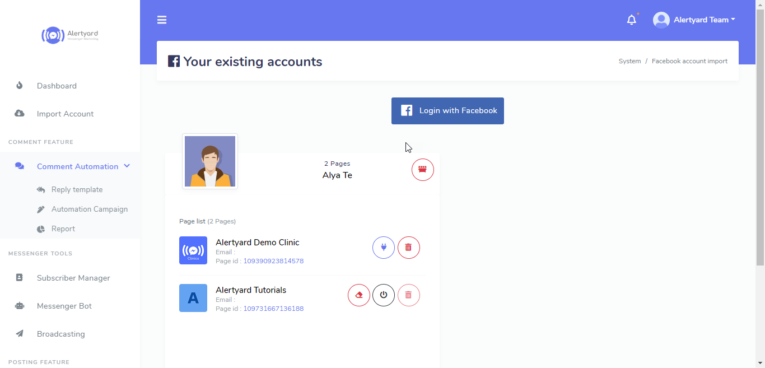Click the Report pie chart icon

pos(41,229)
